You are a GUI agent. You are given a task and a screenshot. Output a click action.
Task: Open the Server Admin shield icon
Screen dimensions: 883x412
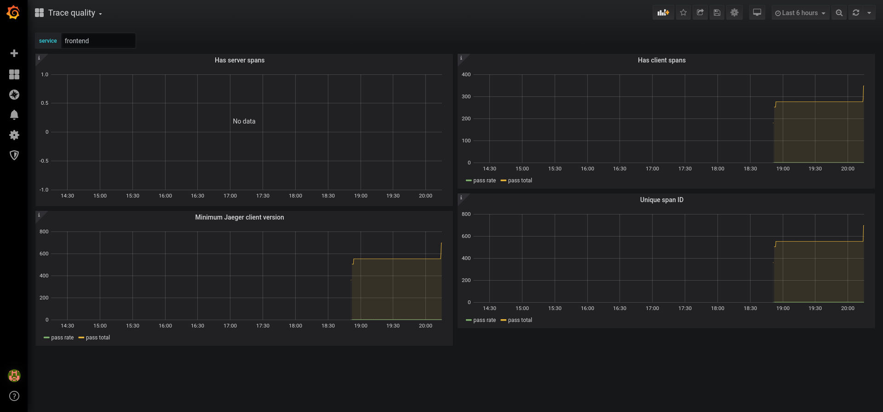14,155
